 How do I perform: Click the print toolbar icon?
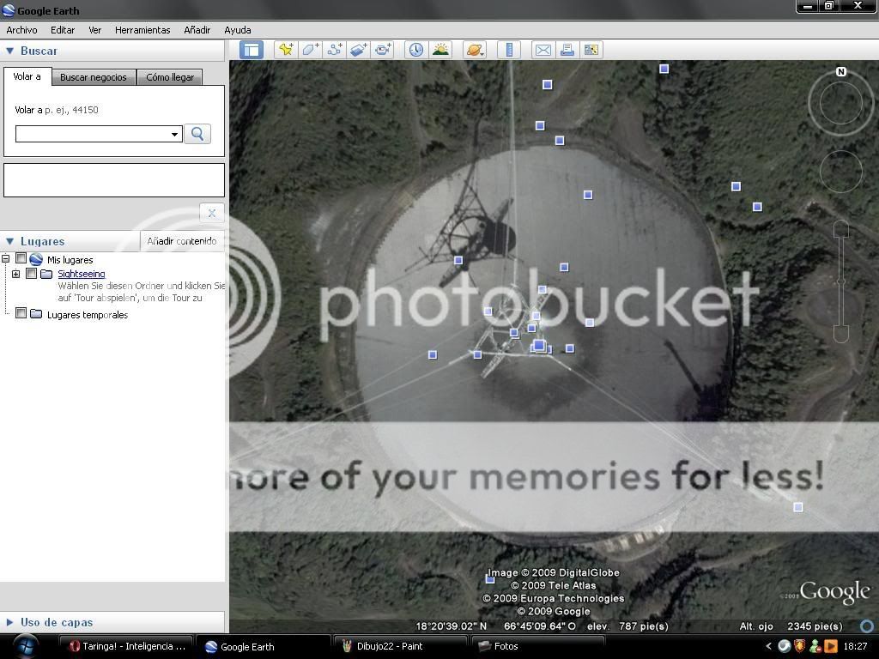567,50
